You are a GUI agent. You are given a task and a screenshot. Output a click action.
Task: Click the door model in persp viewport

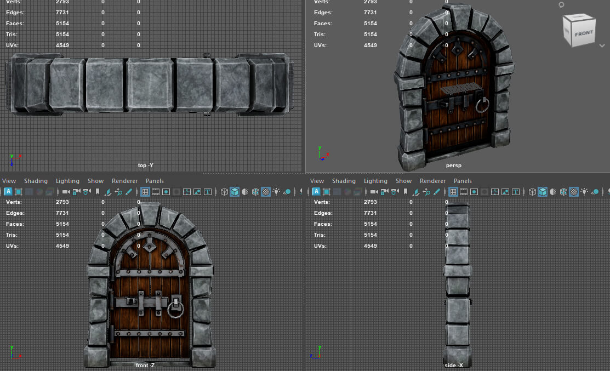[x=454, y=87]
